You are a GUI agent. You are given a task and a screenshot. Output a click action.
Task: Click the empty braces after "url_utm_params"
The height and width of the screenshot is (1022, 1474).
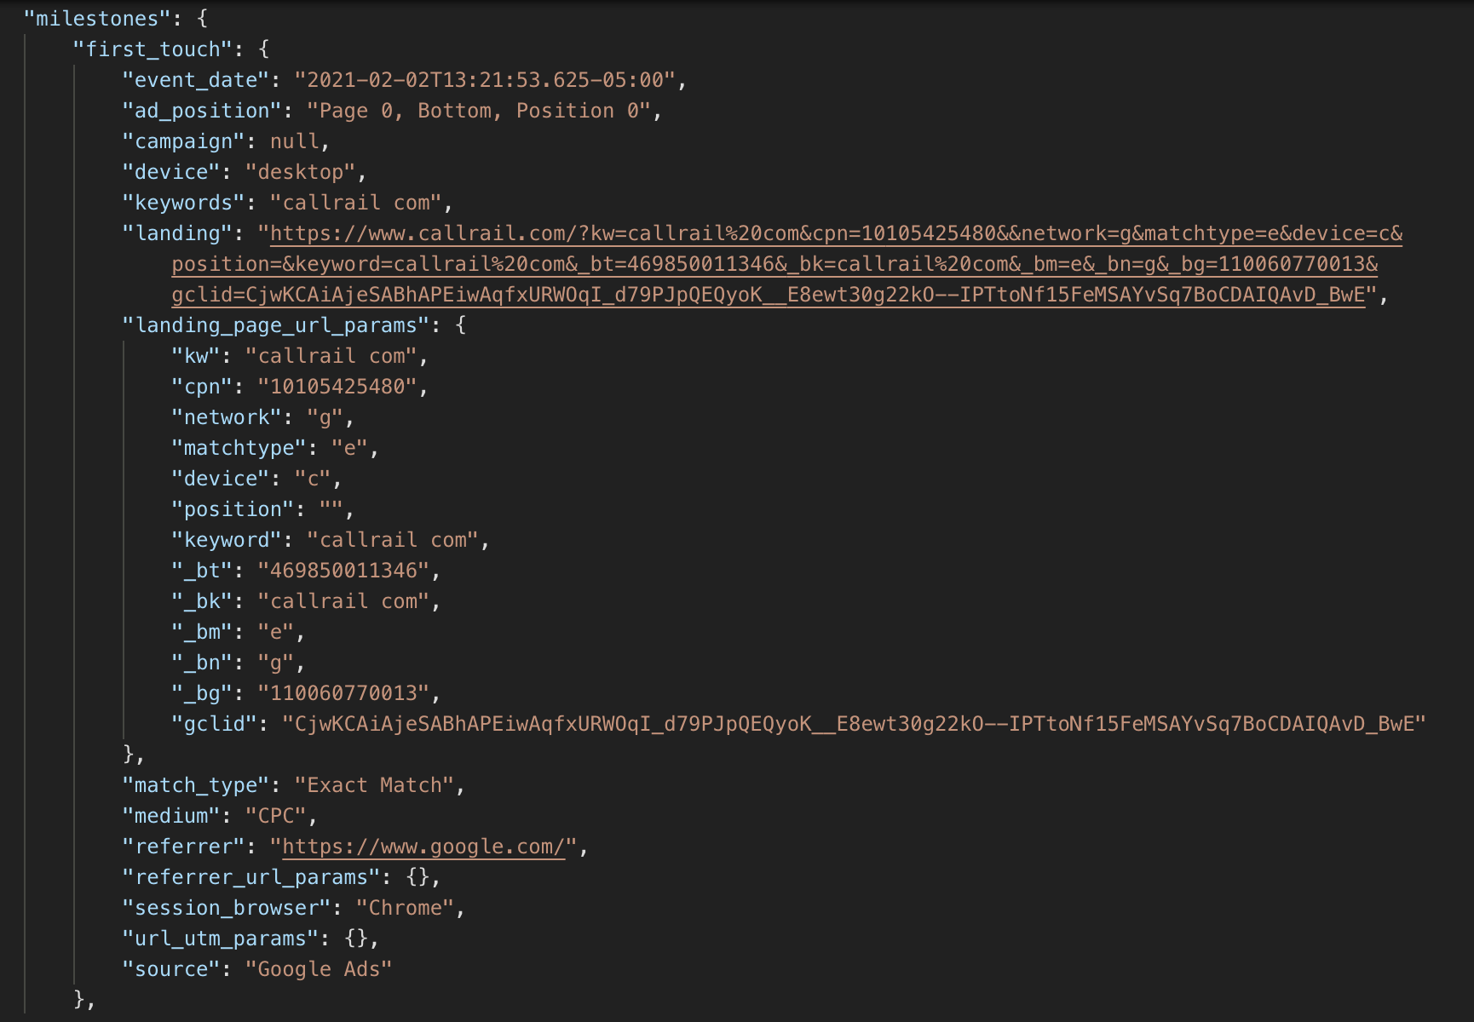pos(355,939)
